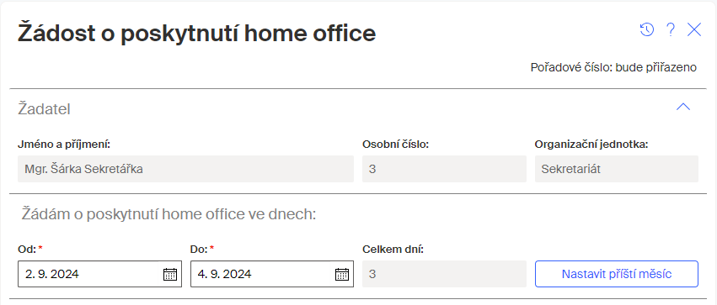Collapse the Žadatel section with the chevron
Image resolution: width=717 pixels, height=305 pixels.
[x=683, y=108]
